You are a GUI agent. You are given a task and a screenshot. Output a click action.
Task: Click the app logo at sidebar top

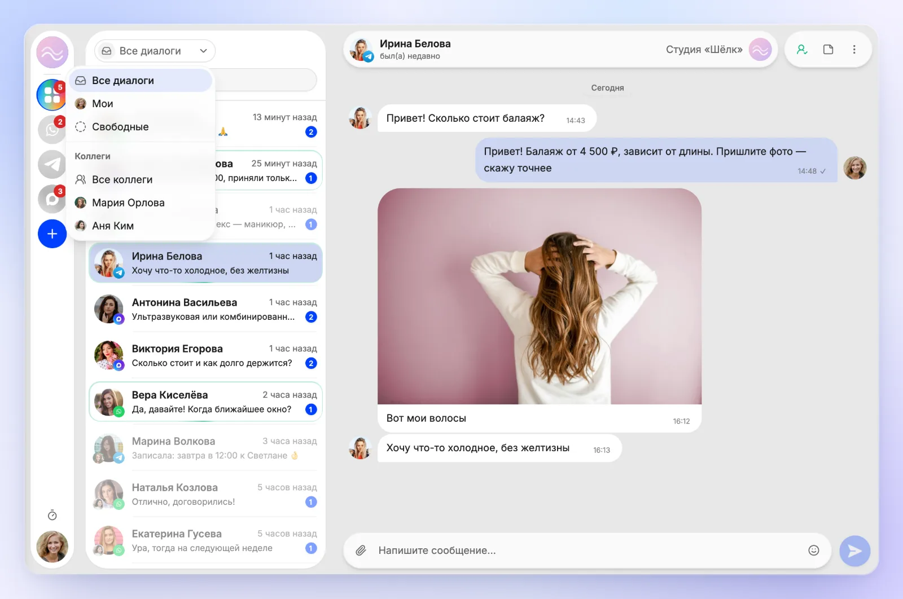point(52,52)
